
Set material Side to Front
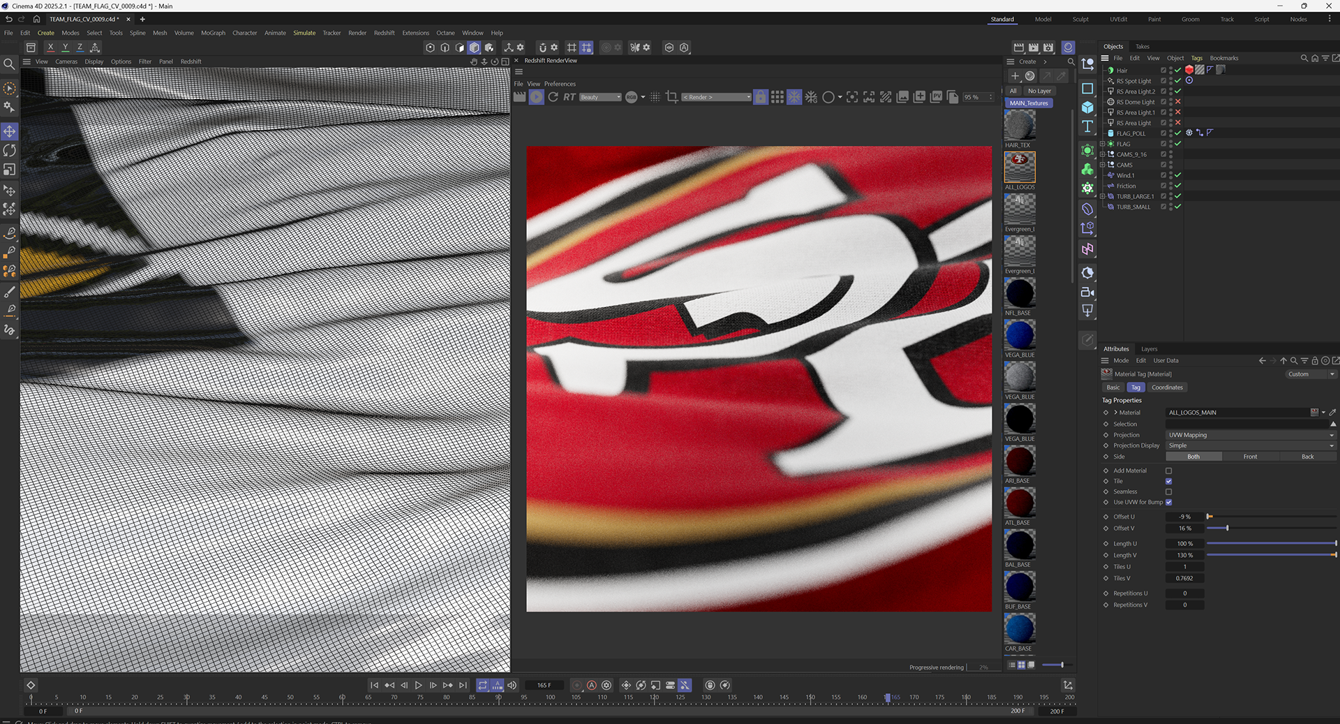[1250, 457]
